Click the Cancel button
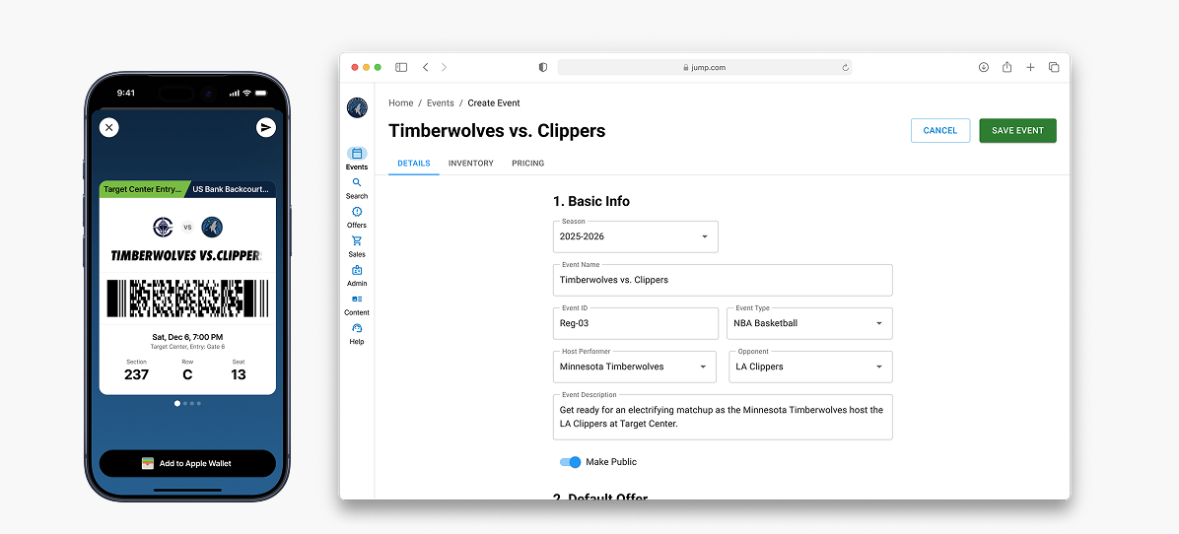The height and width of the screenshot is (534, 1179). pos(939,131)
